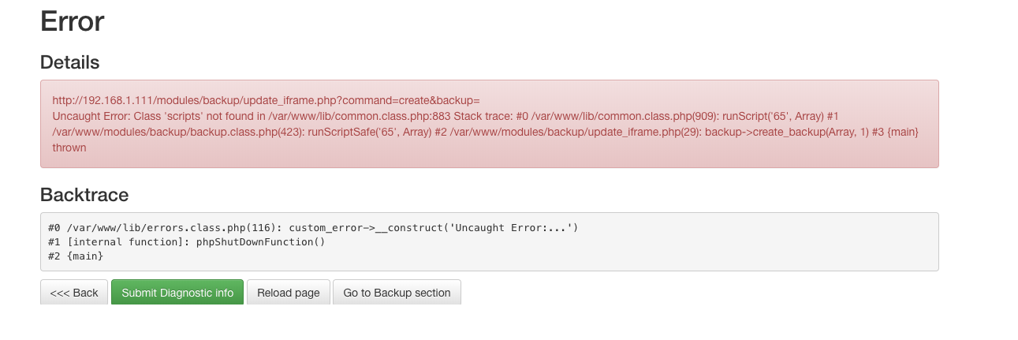Click the update_iframe.php URL in error box
Screen dimensions: 1018x340
266,100
